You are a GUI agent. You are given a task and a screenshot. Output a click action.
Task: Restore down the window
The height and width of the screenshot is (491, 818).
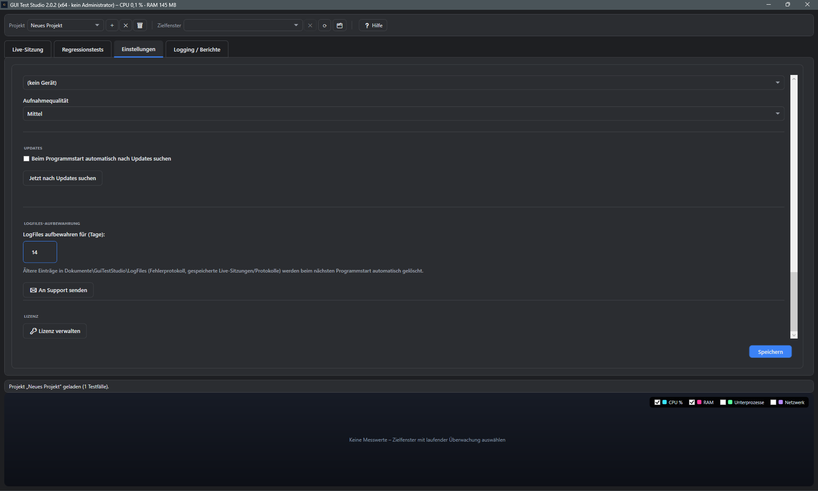pos(788,5)
